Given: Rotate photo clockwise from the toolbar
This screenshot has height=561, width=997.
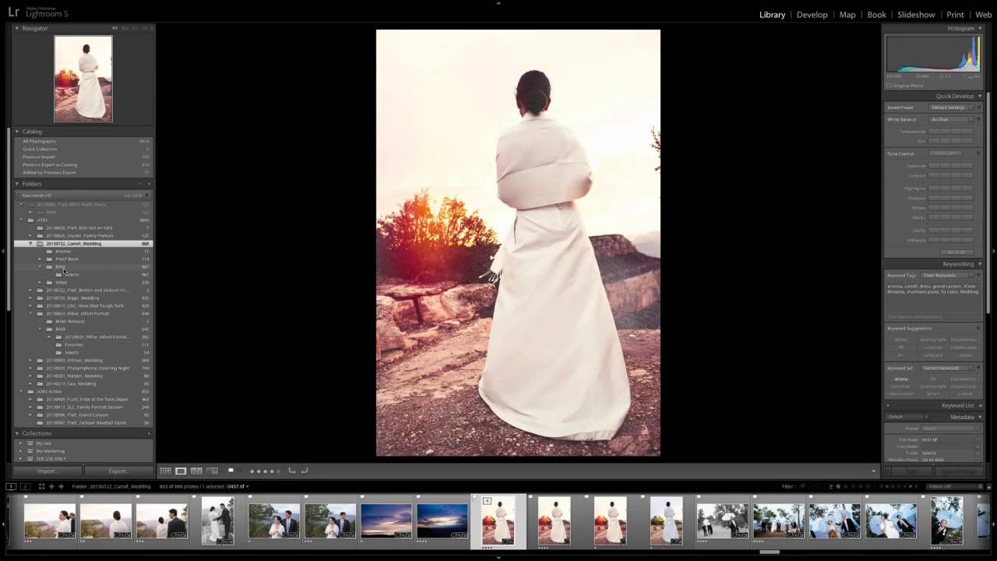Looking at the screenshot, I should tap(305, 471).
